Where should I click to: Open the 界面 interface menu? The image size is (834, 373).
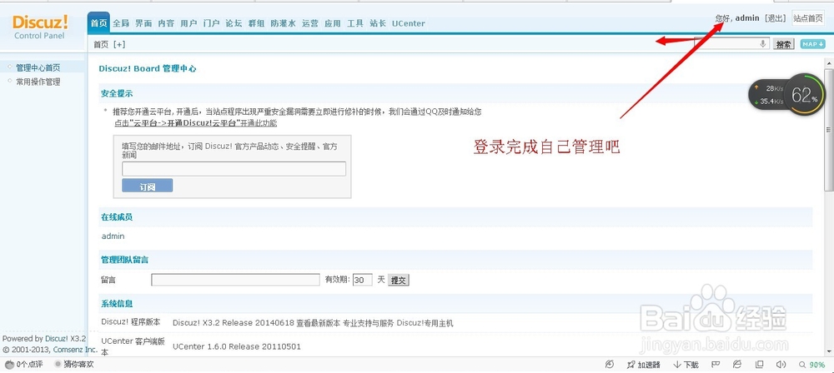pos(143,23)
